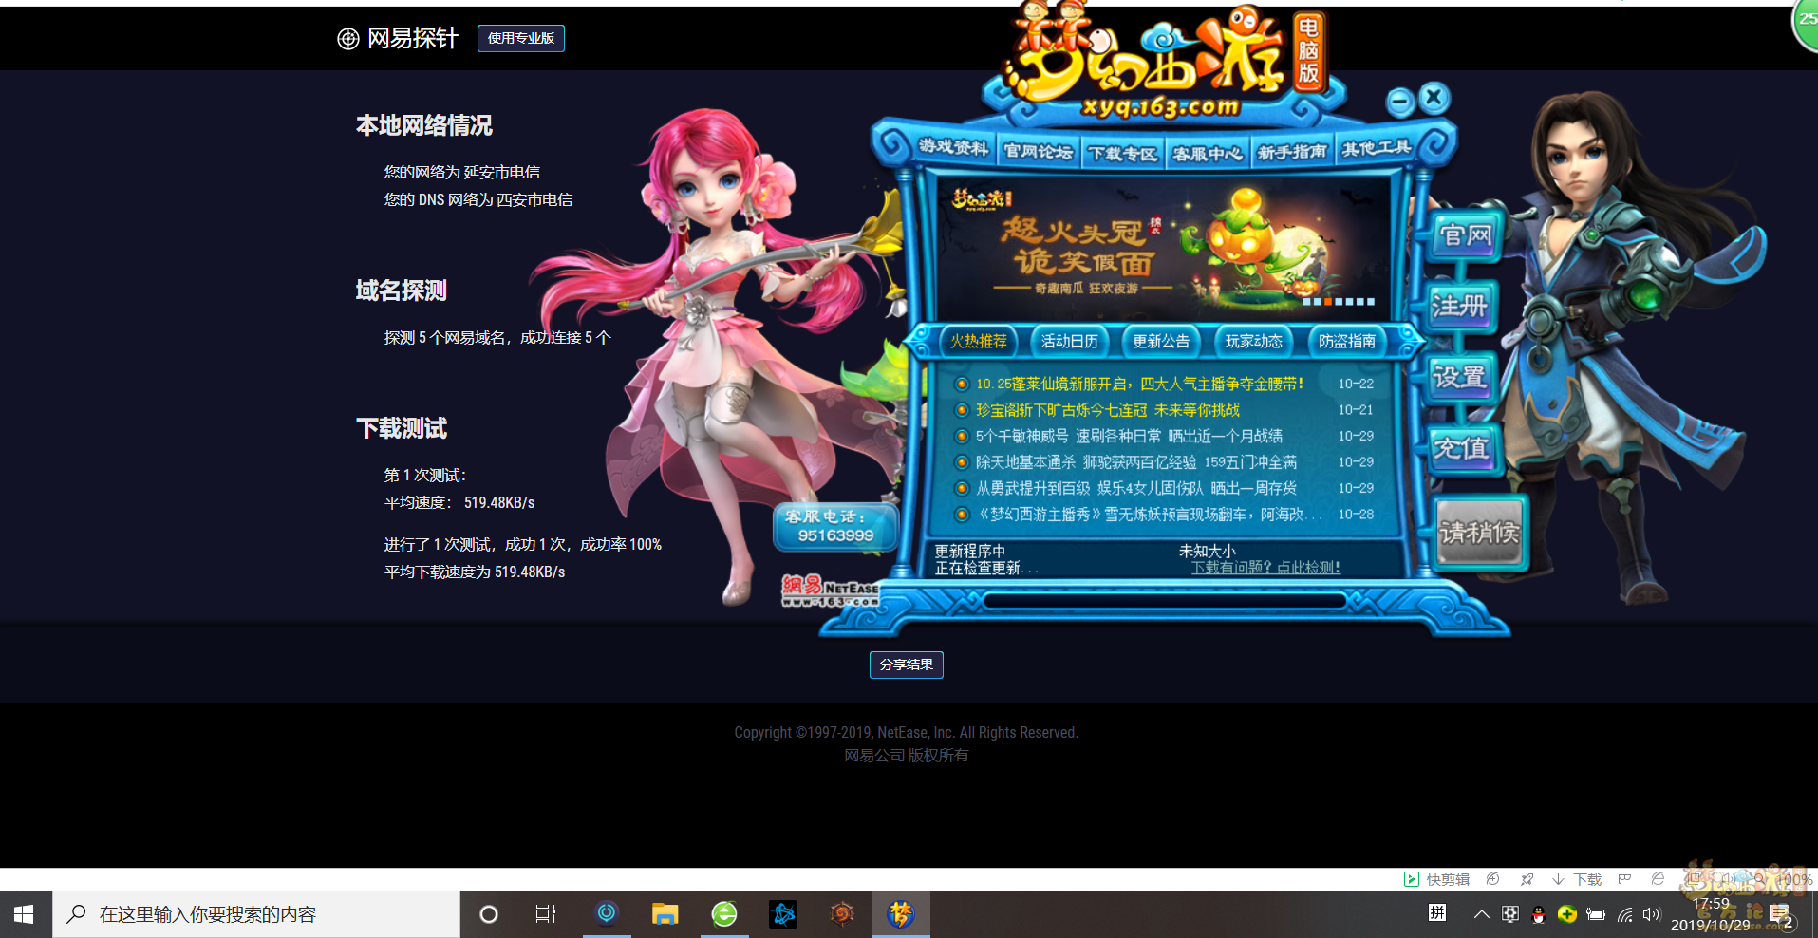Viewport: 1818px width, 938px height.
Task: Select the 活动日历 news tab
Action: click(1070, 341)
